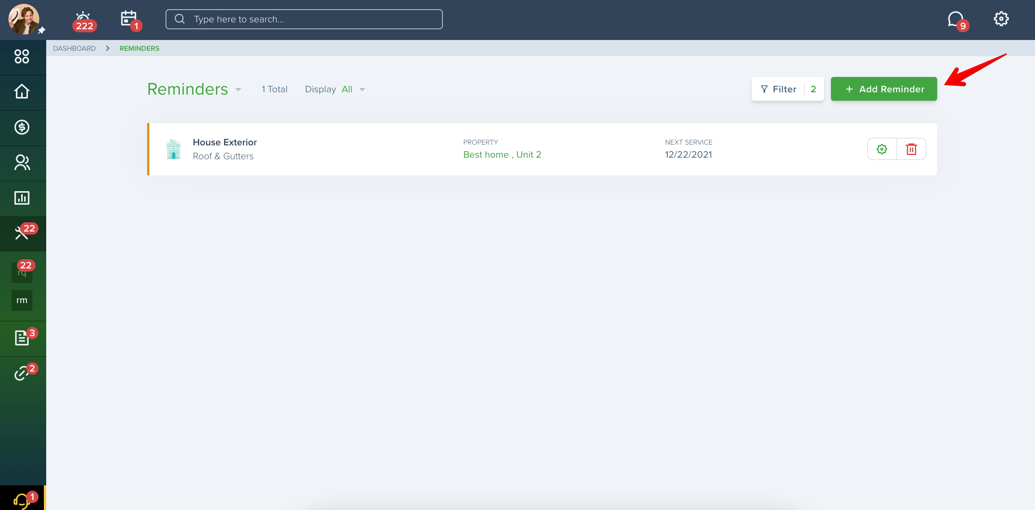Open the bar chart reports sidebar icon
Image resolution: width=1035 pixels, height=510 pixels.
[x=22, y=198]
